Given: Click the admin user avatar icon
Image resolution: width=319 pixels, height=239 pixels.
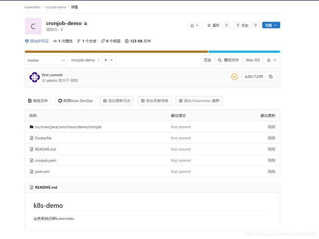Looking at the screenshot, I should (34, 77).
